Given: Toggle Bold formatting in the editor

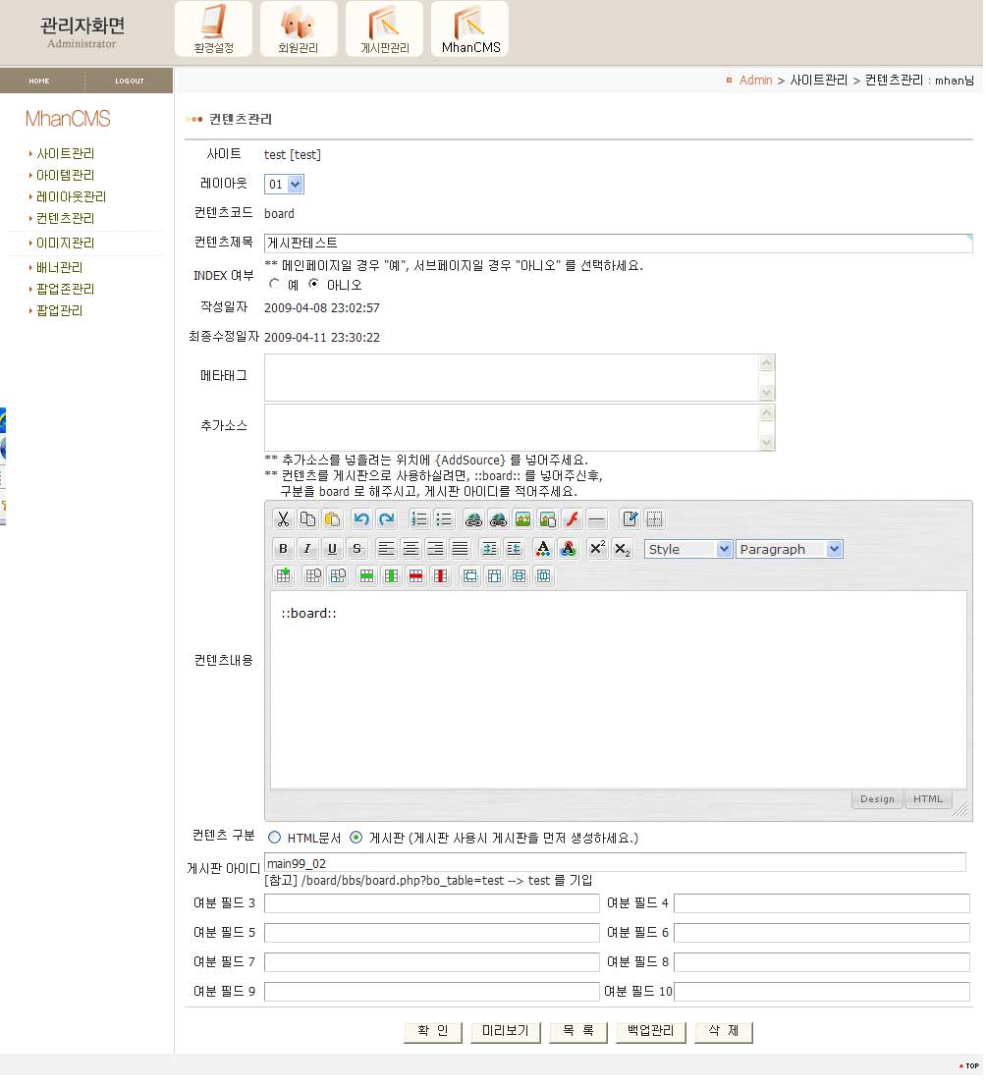Looking at the screenshot, I should click(x=283, y=549).
